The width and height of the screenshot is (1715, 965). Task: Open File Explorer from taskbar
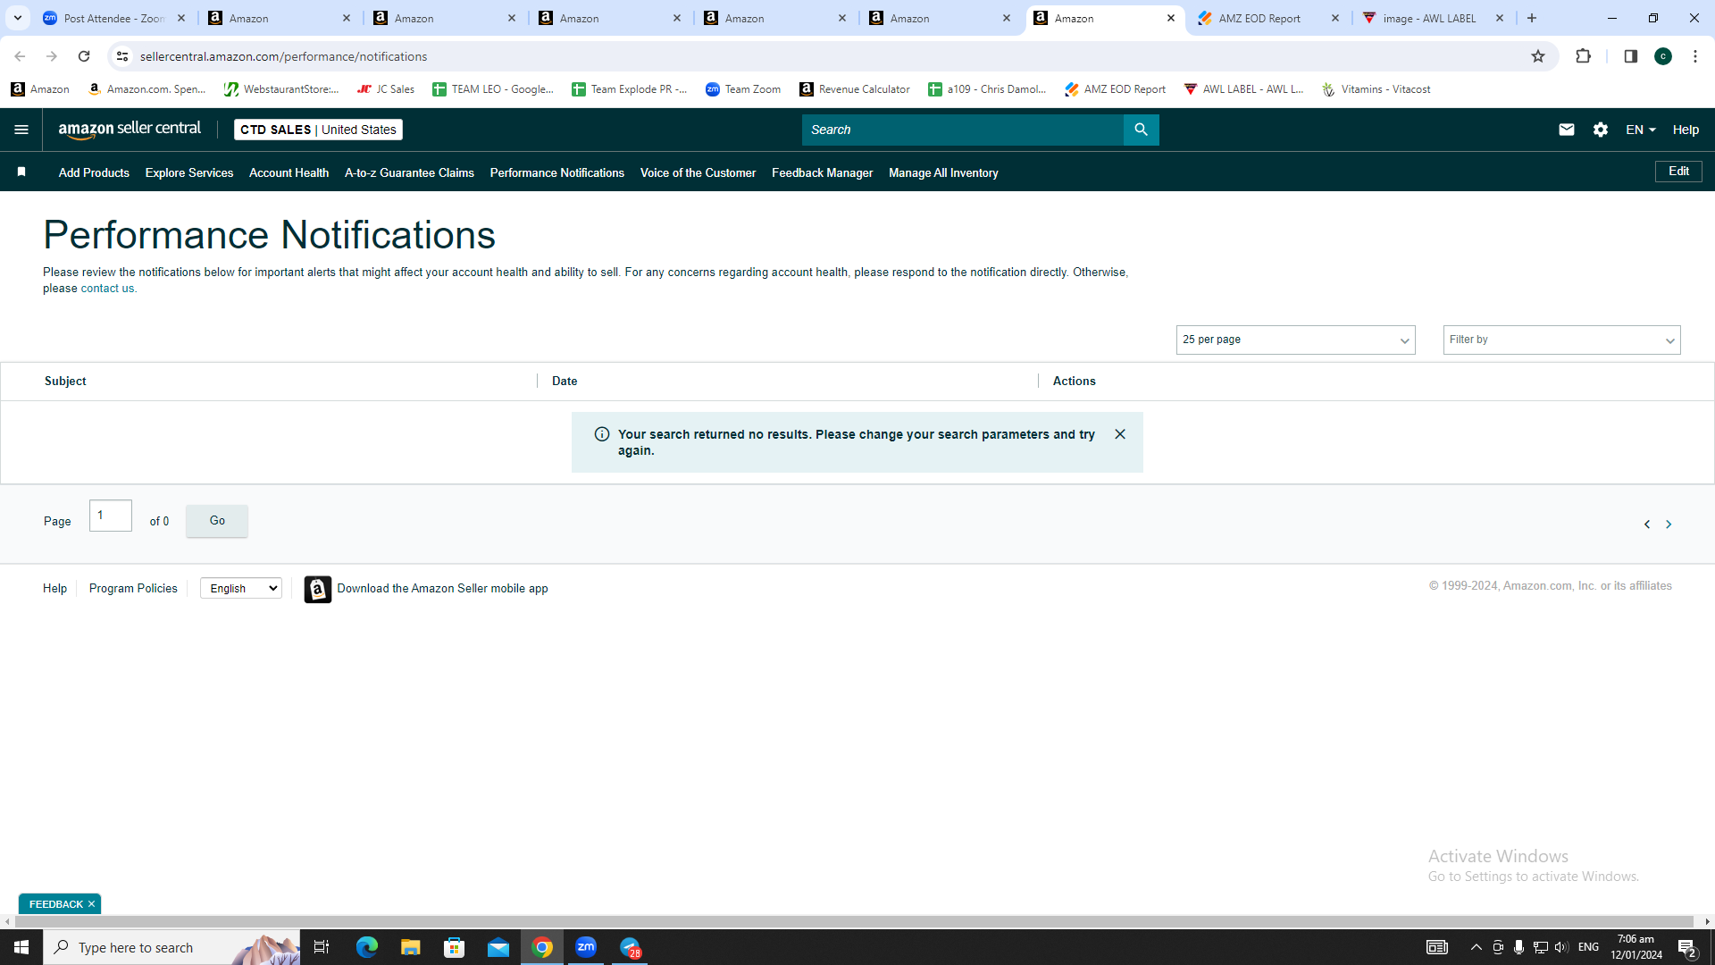click(410, 947)
